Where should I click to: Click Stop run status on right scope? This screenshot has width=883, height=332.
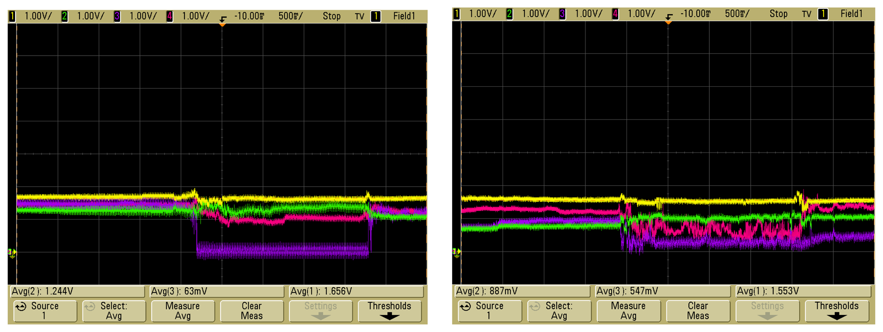[x=779, y=14]
